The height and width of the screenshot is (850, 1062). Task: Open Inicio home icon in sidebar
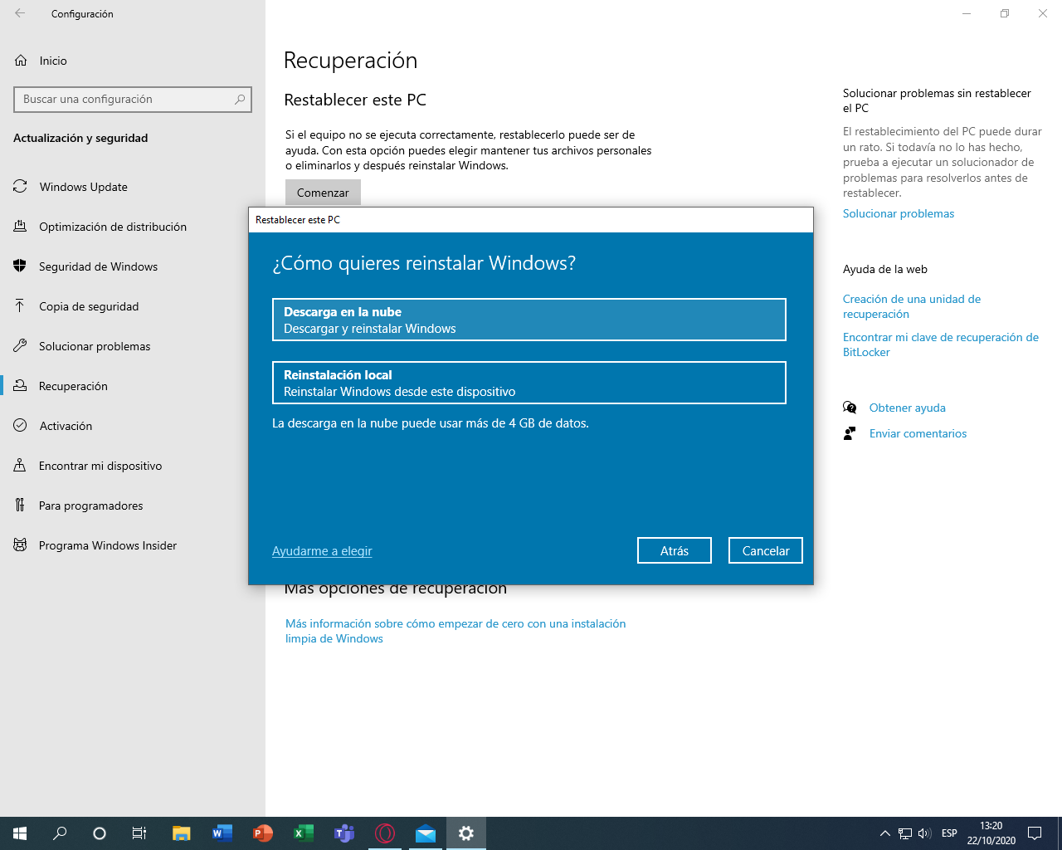(x=21, y=61)
